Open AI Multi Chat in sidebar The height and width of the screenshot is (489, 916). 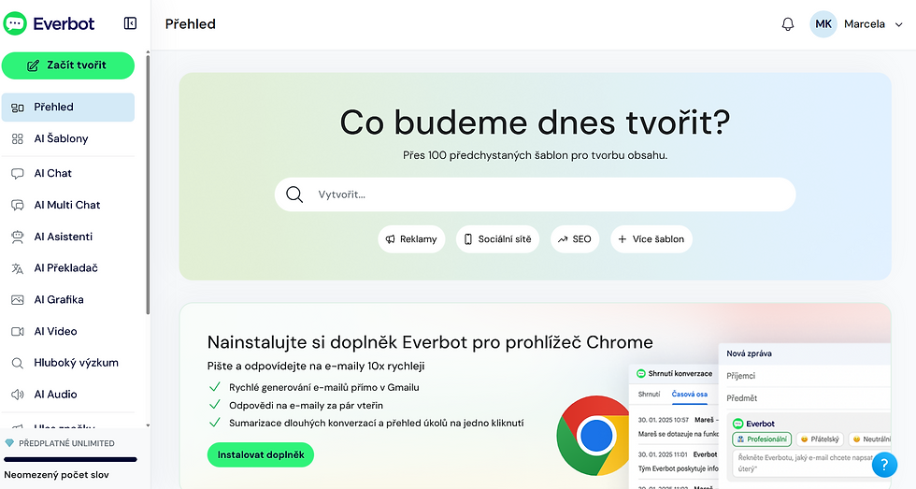pyautogui.click(x=67, y=205)
